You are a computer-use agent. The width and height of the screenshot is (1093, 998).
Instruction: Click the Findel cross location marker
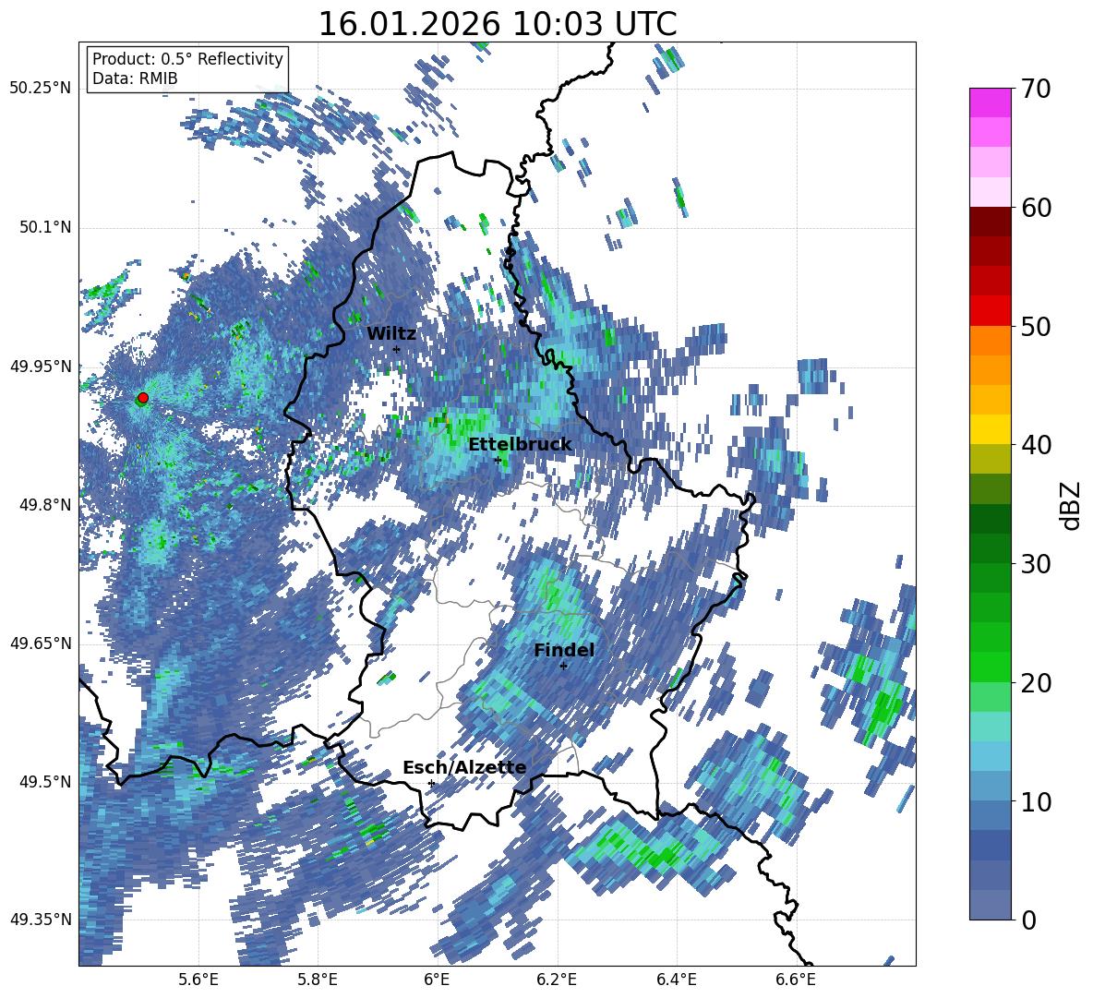point(563,666)
